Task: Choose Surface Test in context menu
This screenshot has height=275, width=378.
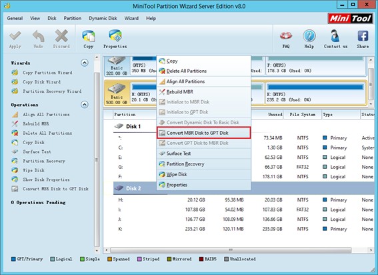Action: (x=204, y=154)
